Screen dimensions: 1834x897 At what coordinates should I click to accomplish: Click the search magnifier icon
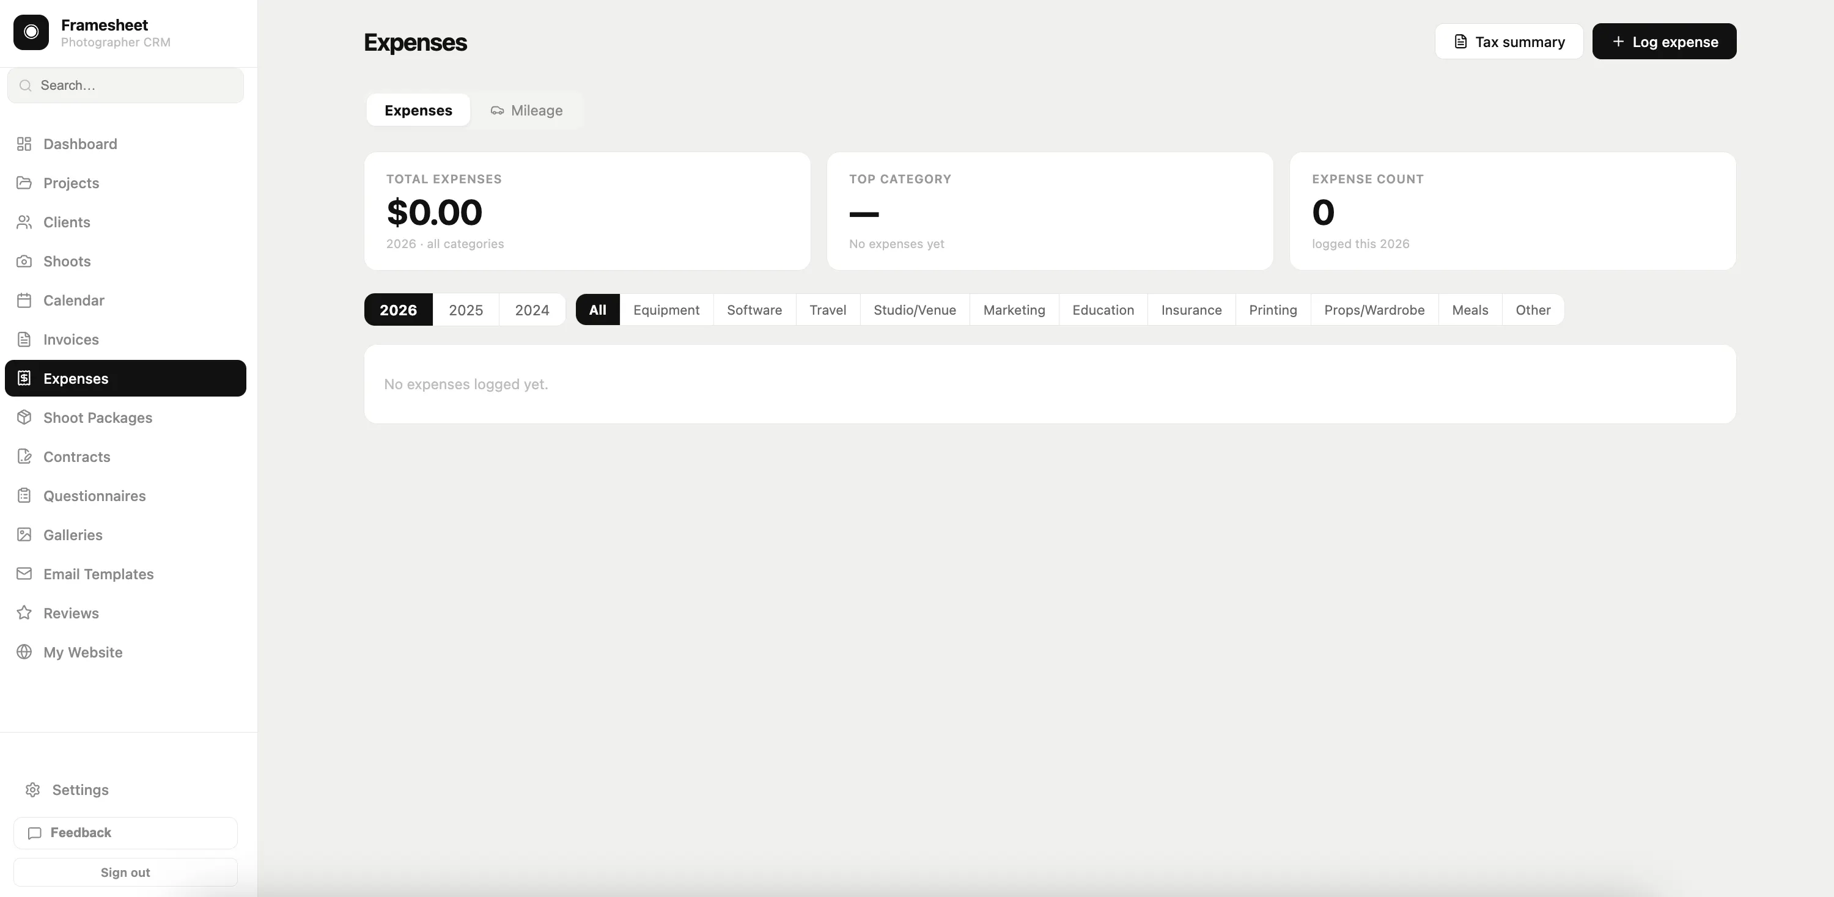[x=26, y=86]
